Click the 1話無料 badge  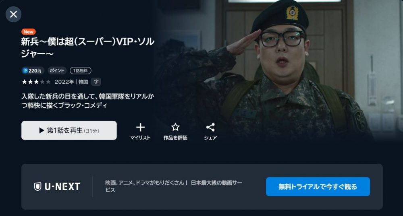81,70
